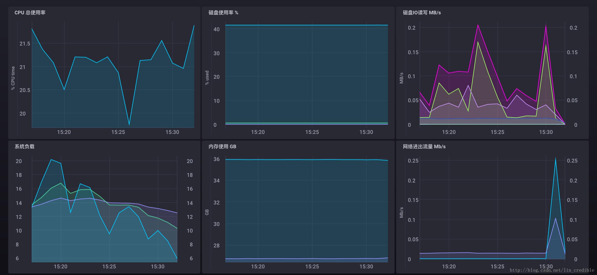Click the 28 value on 内存使用 axis
Screen dimensions: 597x275
point(216,246)
